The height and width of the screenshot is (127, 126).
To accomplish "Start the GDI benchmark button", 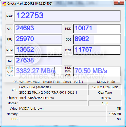I will [68, 39].
